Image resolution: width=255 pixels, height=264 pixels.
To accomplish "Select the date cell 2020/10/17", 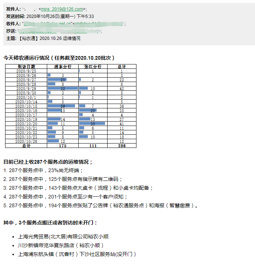I will point(26,115).
